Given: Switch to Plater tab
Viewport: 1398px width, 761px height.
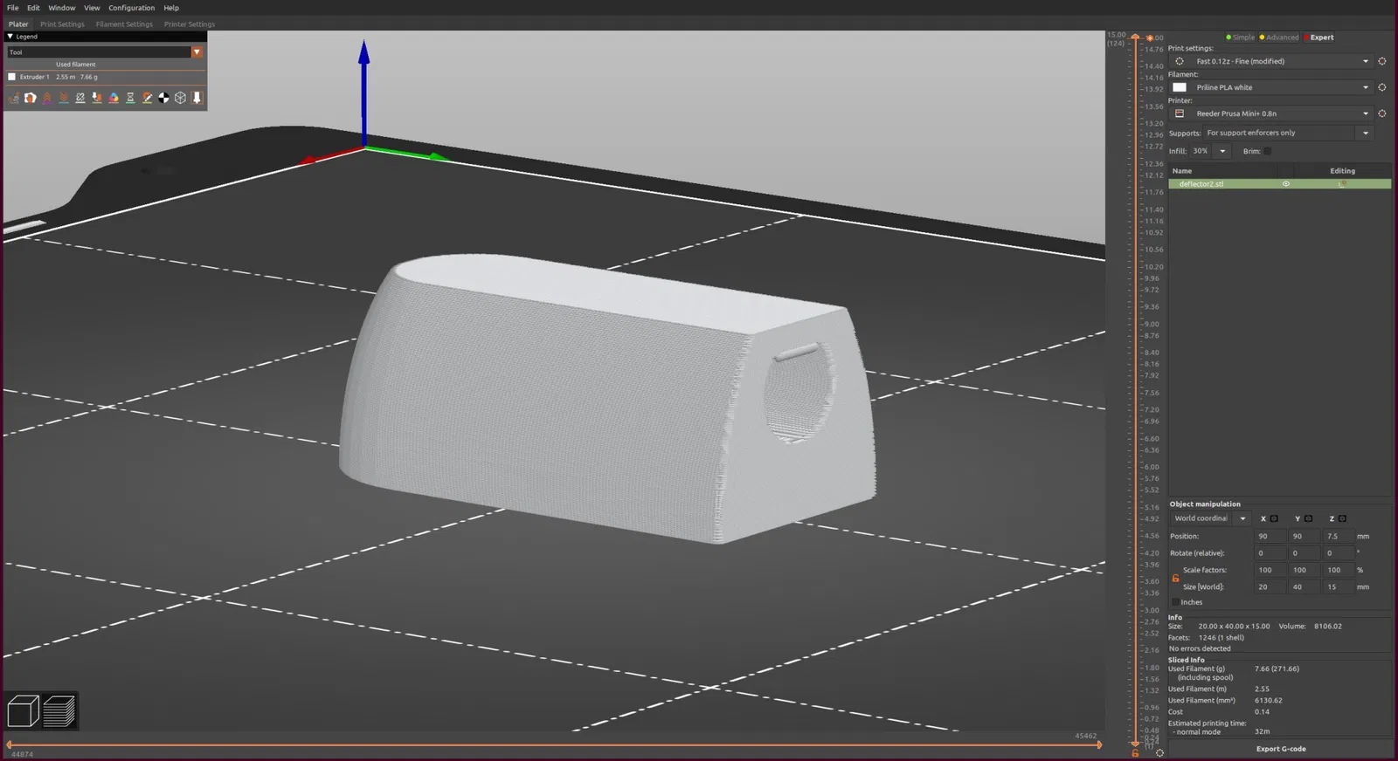Looking at the screenshot, I should click(18, 24).
